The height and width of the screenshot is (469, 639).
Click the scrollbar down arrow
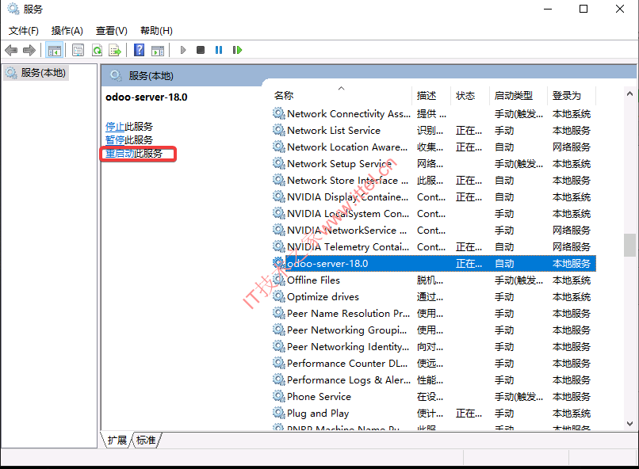tap(629, 424)
